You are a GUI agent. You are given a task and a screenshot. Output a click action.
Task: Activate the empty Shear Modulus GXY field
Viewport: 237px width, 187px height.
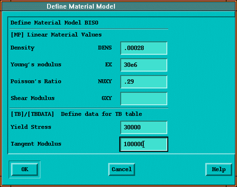click(144, 99)
